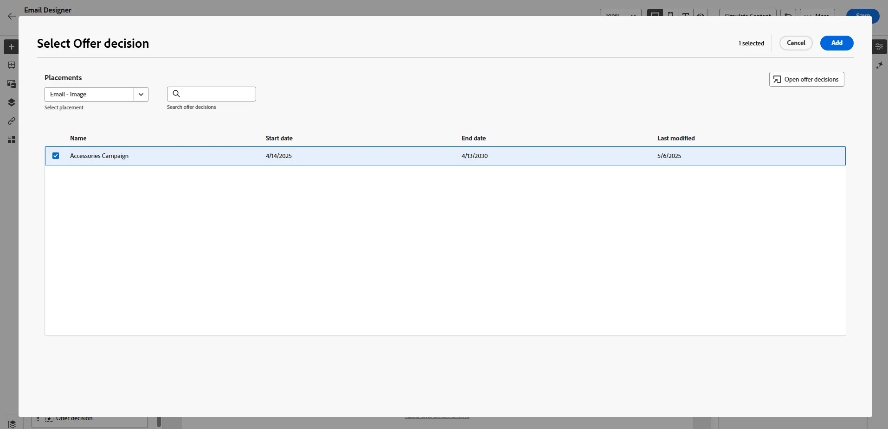
Task: Click the external-link icon in Open offer decisions
Action: tap(777, 79)
